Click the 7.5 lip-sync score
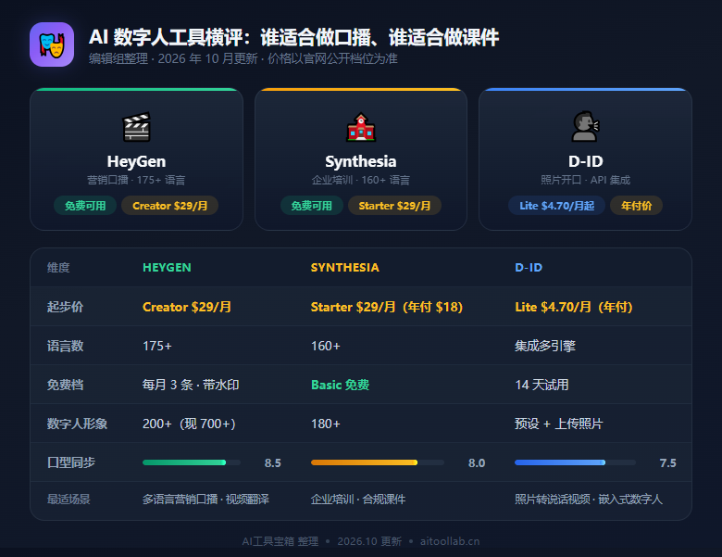 click(667, 463)
